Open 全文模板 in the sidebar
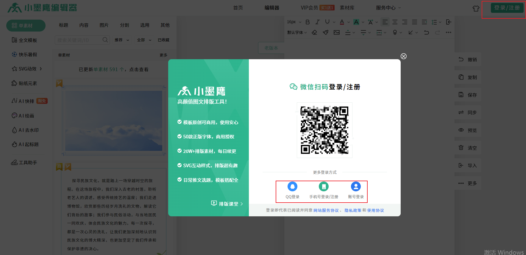This screenshot has height=255, width=526. (x=24, y=40)
